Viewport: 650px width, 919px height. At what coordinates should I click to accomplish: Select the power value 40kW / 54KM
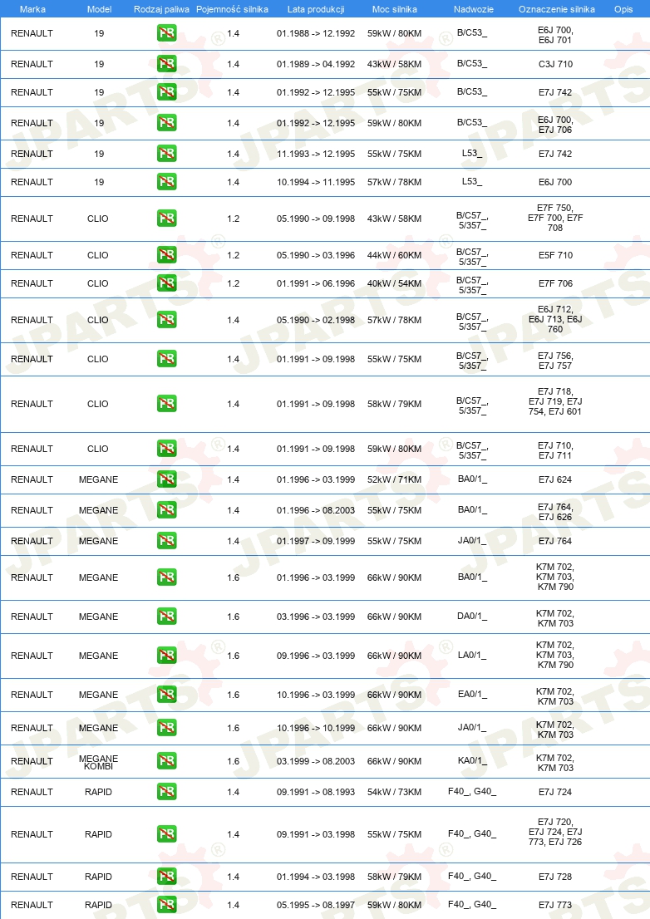[395, 283]
